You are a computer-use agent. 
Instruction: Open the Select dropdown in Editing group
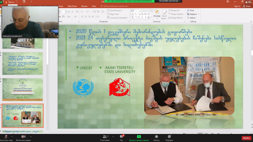click(x=192, y=18)
